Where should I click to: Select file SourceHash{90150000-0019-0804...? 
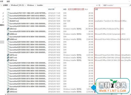click(x=28, y=73)
